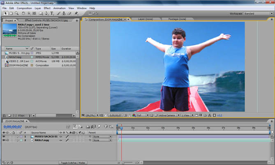Select the Zoom magnifier tool
The image size is (275, 165).
pos(16,13)
